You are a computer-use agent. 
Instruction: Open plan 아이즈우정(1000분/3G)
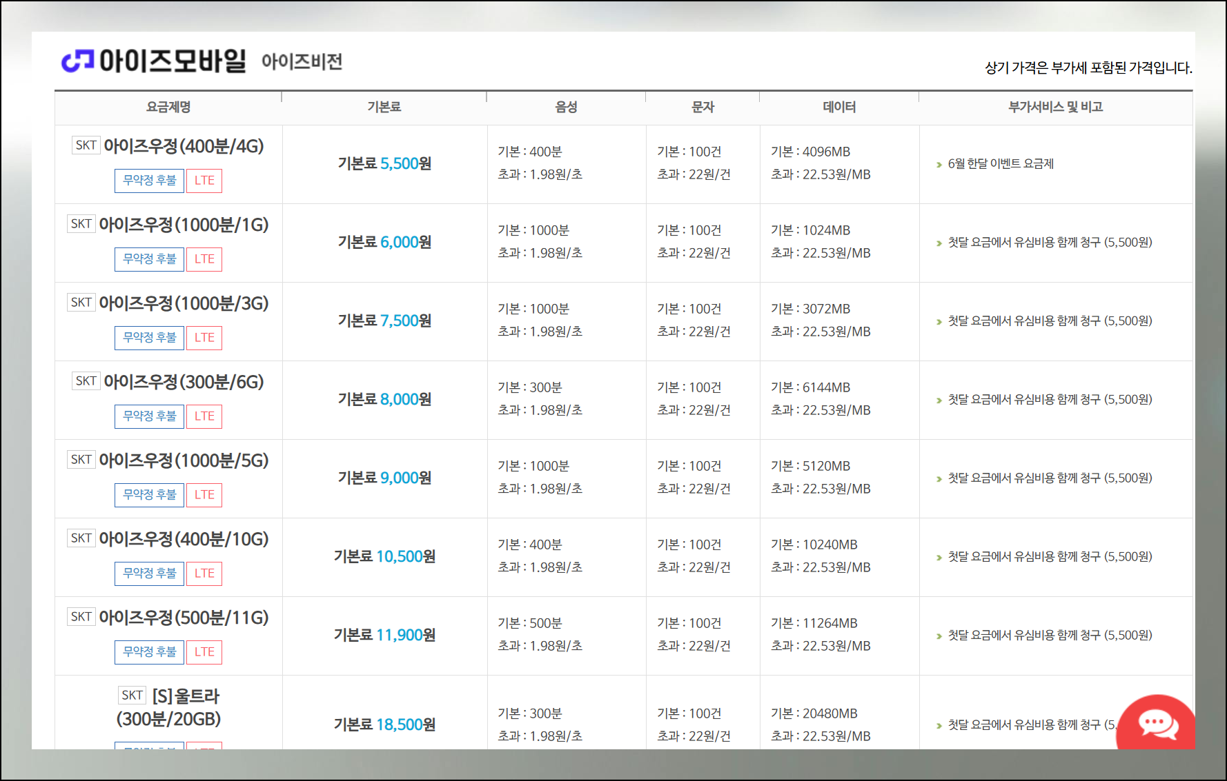[184, 303]
